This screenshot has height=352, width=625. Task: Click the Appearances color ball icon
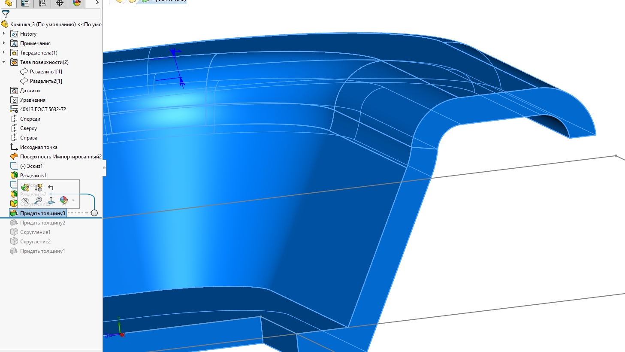point(64,200)
